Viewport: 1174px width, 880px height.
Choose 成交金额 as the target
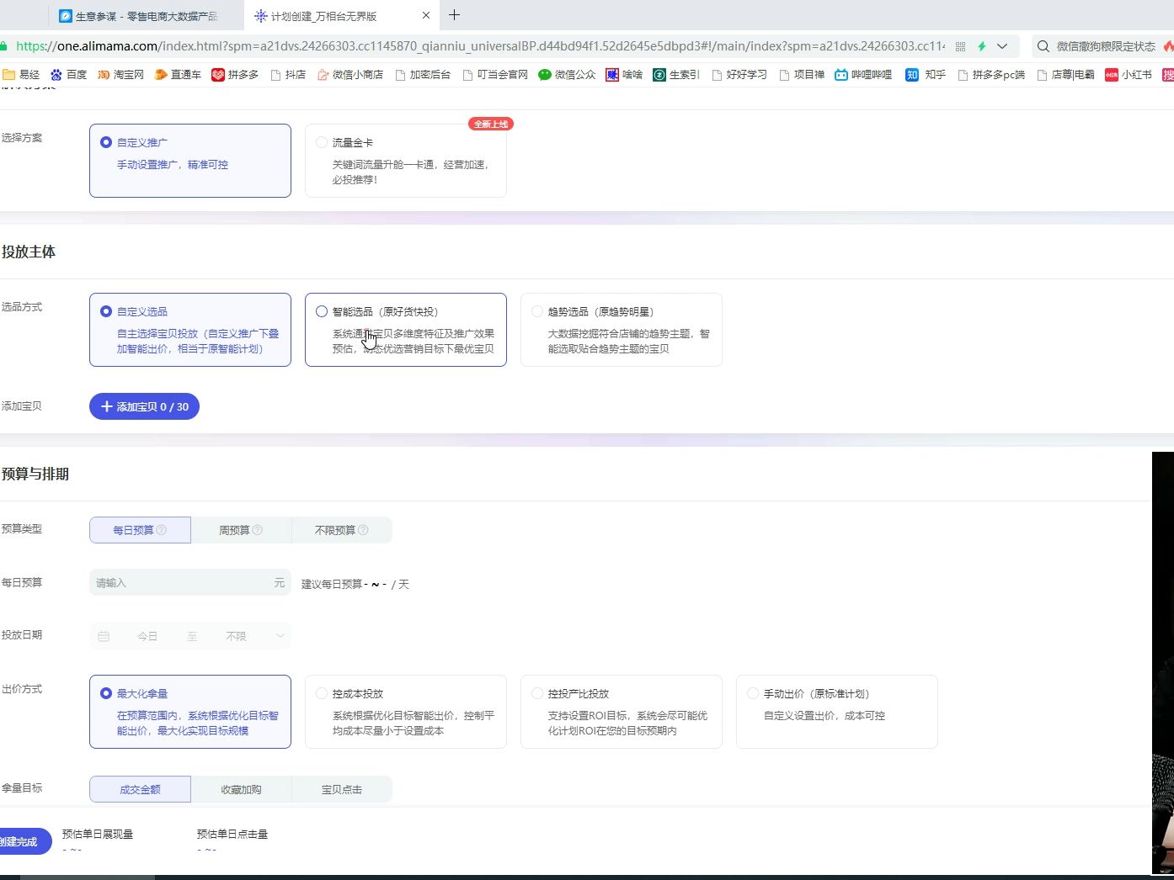[140, 789]
